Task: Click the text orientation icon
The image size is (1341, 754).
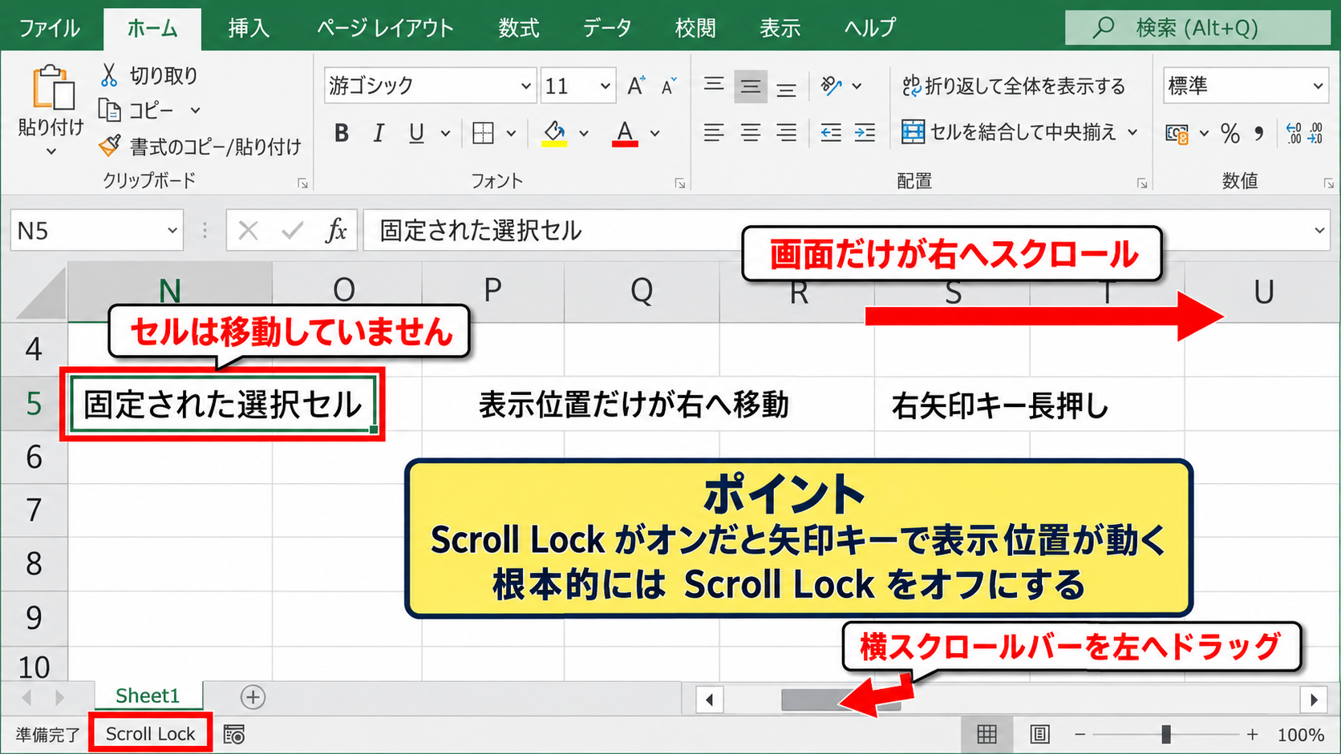Action: click(832, 86)
